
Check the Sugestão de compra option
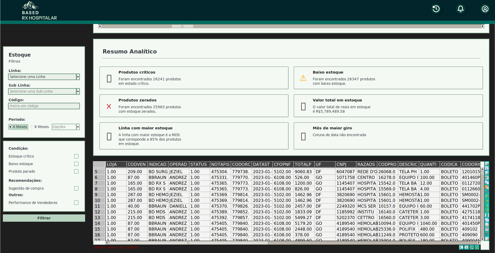[x=76, y=188]
